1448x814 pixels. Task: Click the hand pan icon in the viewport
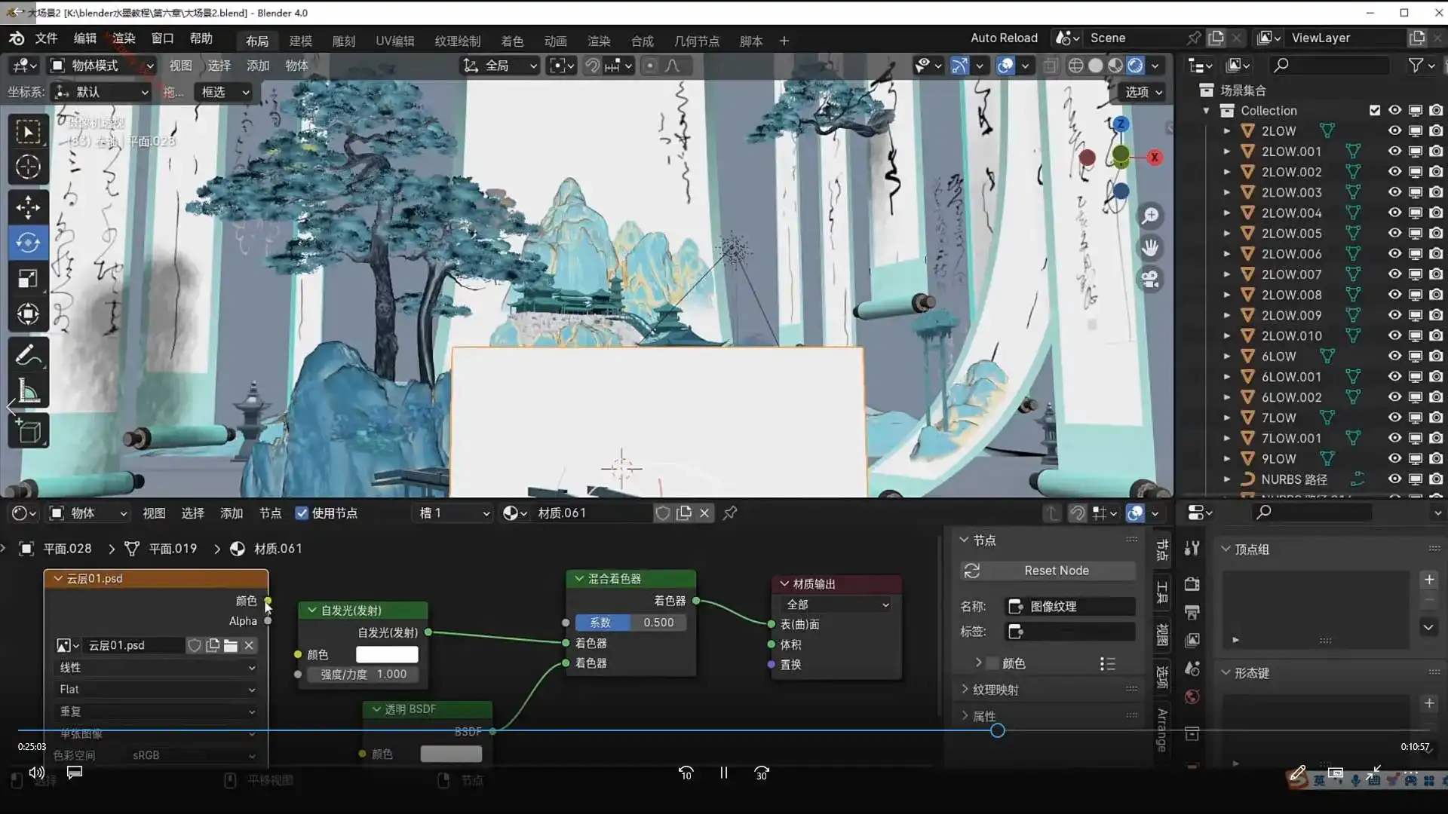pyautogui.click(x=1150, y=248)
